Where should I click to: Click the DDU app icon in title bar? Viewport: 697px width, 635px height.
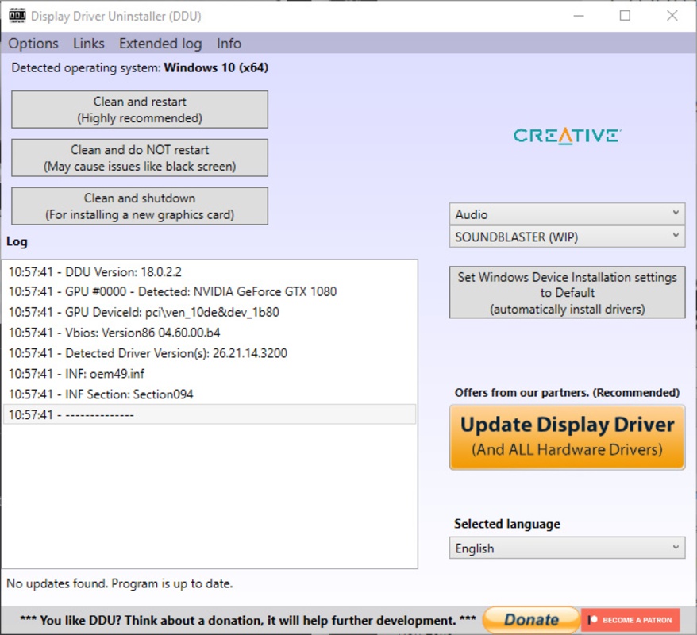click(x=17, y=16)
